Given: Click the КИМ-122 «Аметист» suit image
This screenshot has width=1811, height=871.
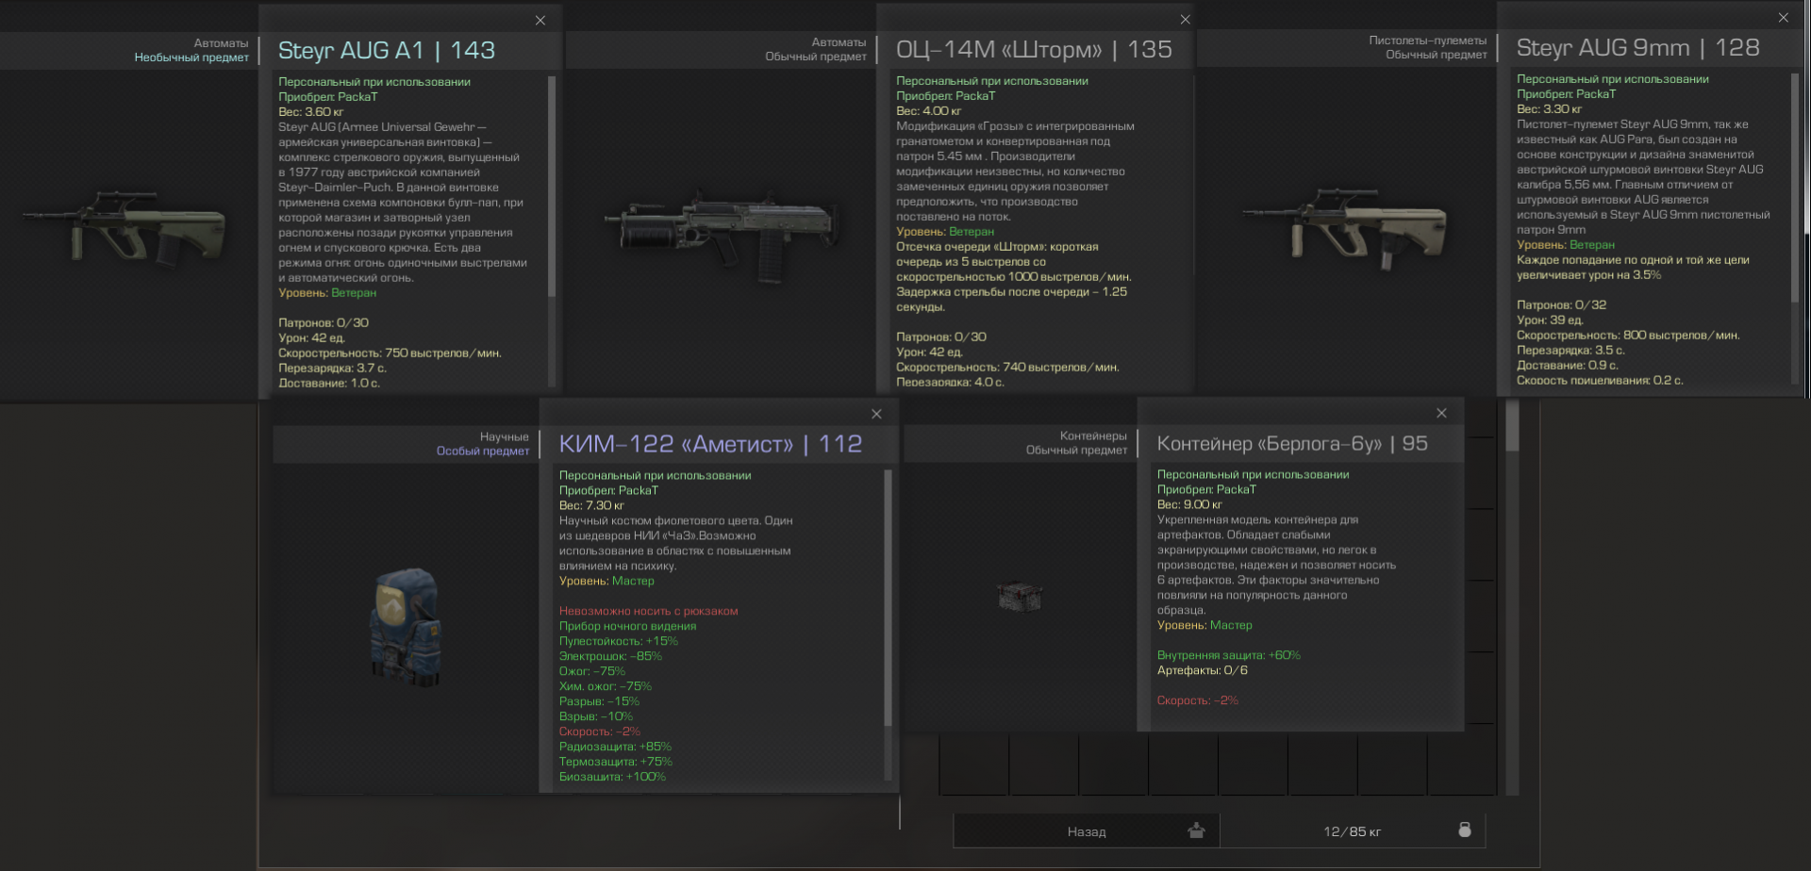Looking at the screenshot, I should 407,626.
